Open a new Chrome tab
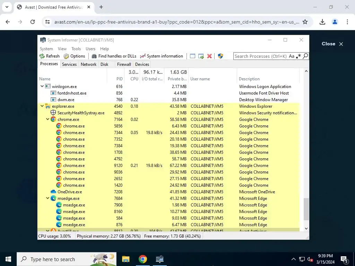355x266 pixels. [101, 7]
